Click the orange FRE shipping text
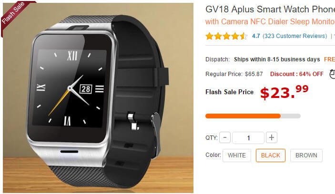The image size is (335, 194). pyautogui.click(x=329, y=59)
